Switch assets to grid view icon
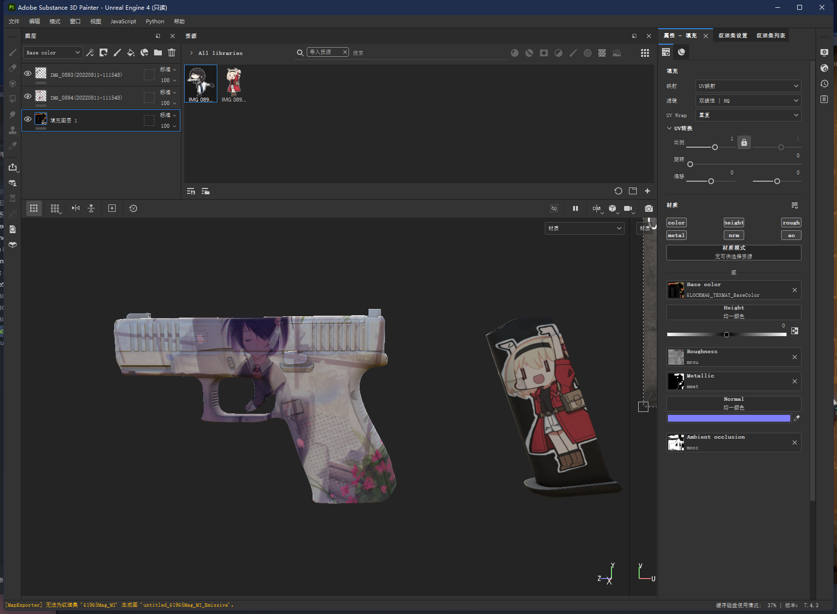The width and height of the screenshot is (837, 614). pyautogui.click(x=645, y=53)
